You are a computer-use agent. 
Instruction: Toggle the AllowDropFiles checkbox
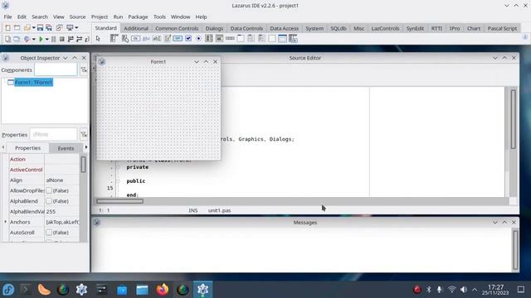pyautogui.click(x=49, y=190)
